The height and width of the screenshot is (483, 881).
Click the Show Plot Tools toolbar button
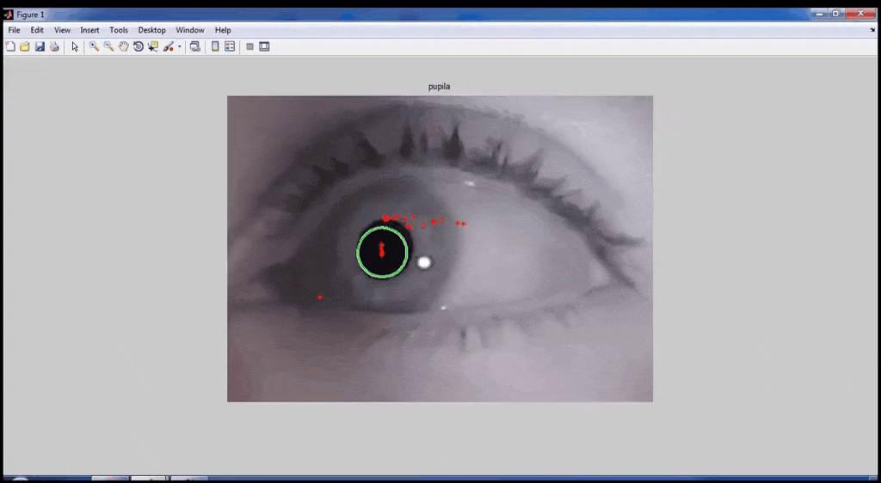click(264, 46)
